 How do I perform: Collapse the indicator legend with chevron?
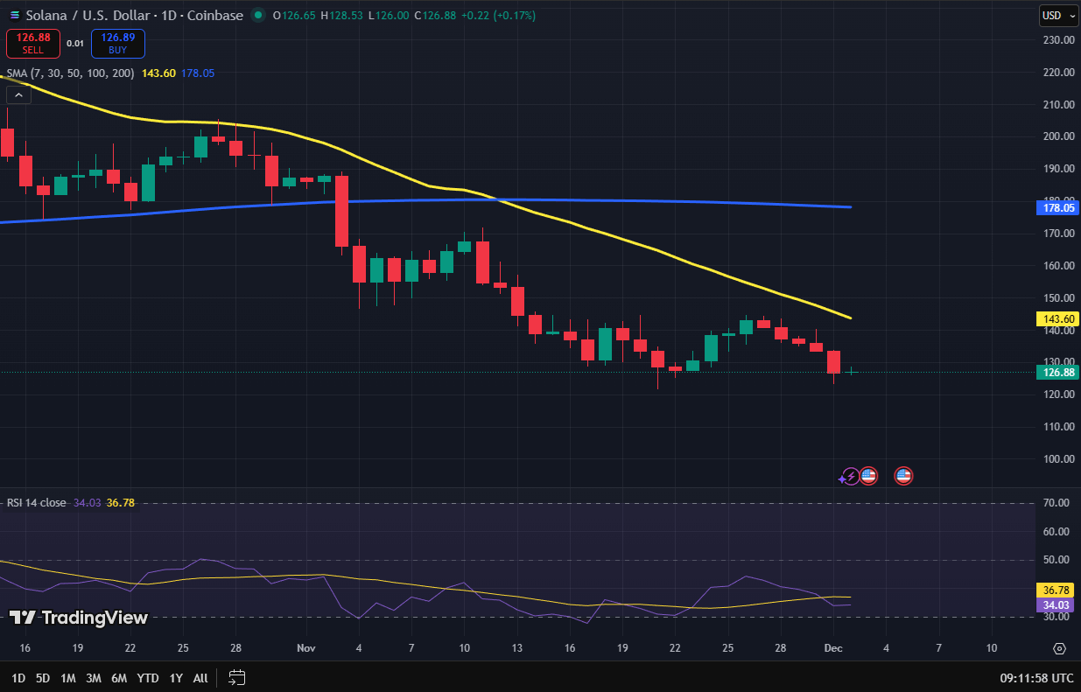[x=18, y=94]
